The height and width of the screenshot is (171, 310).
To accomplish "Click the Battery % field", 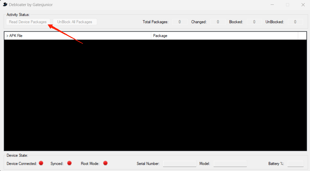I will tap(295, 164).
